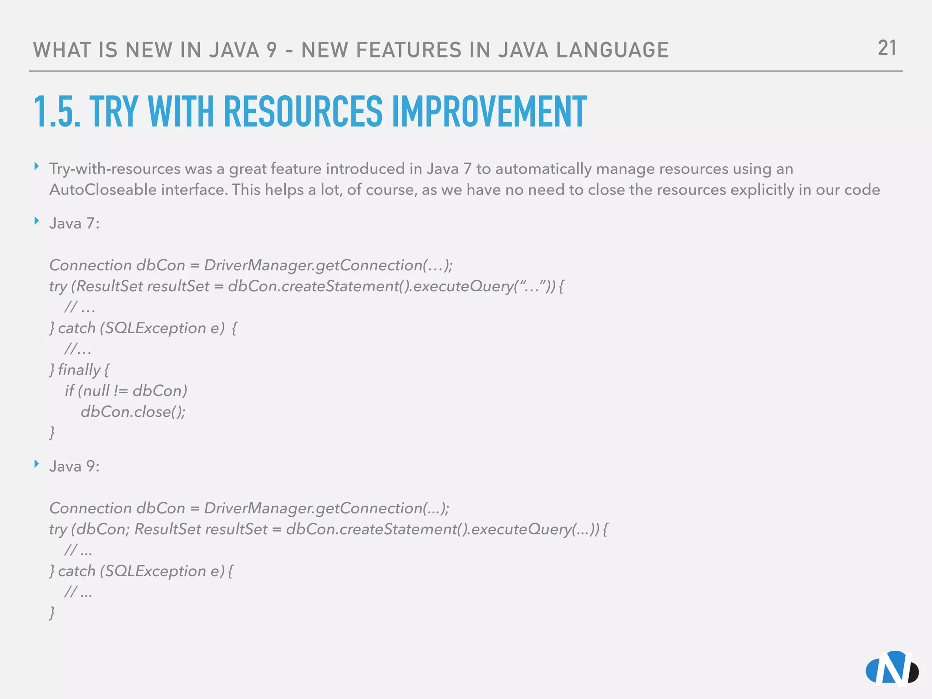This screenshot has height=699, width=932.
Task: Click the 'Java 7:' label
Action: coord(74,223)
